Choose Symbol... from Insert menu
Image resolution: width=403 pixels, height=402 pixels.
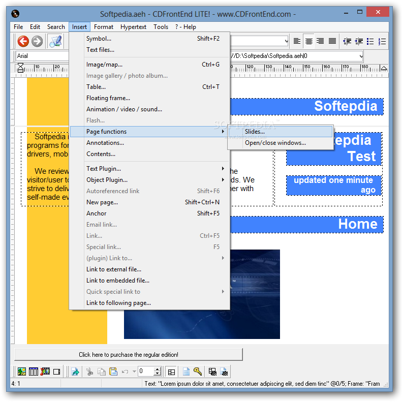coord(149,39)
